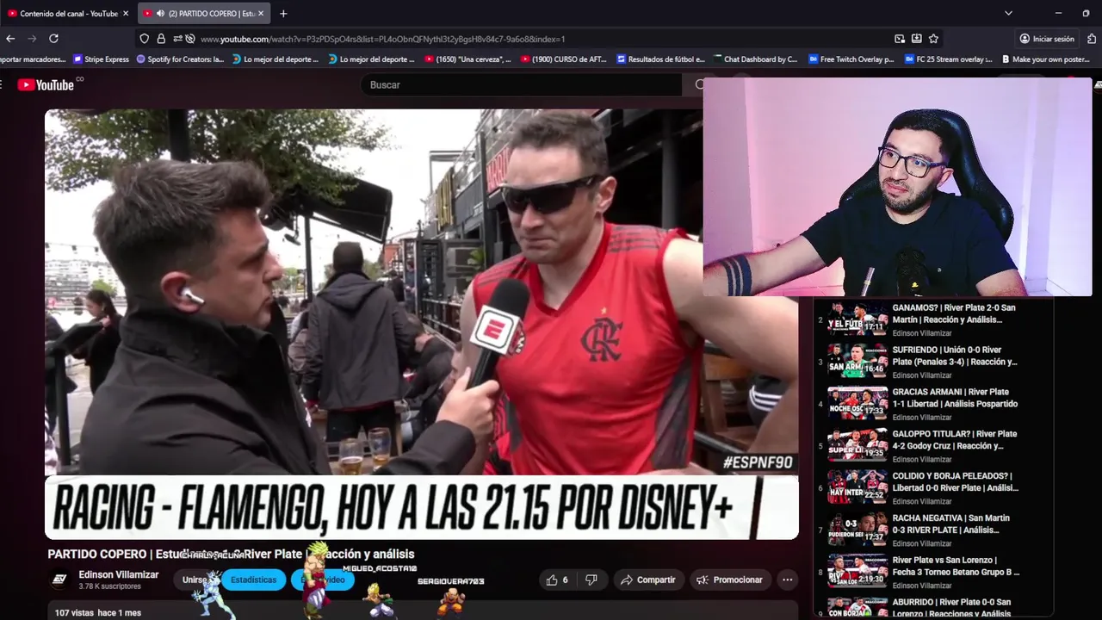The width and height of the screenshot is (1102, 620).
Task: Open the Edinson Villamizar channel avatar
Action: point(59,580)
